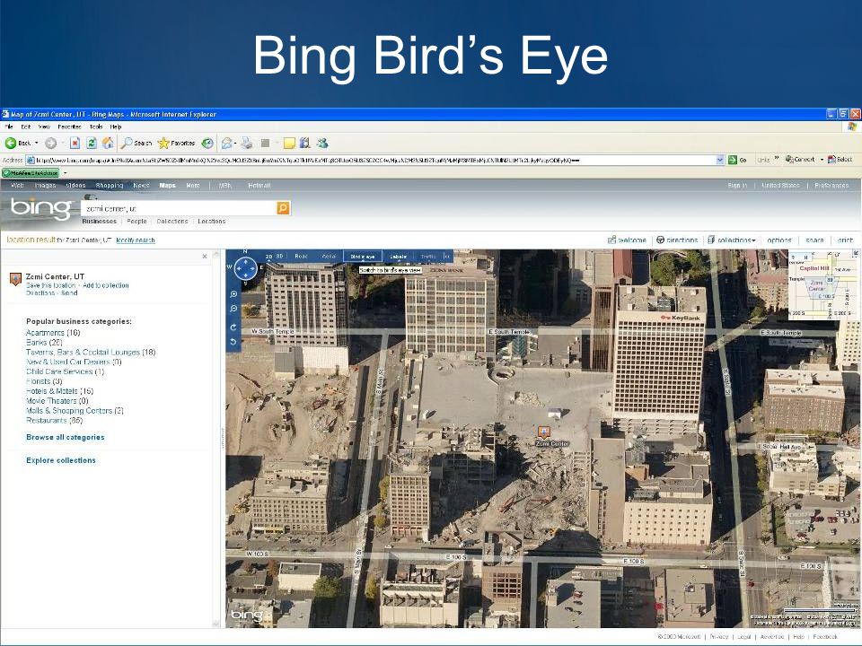
Task: Open the Help menu
Action: tap(116, 127)
